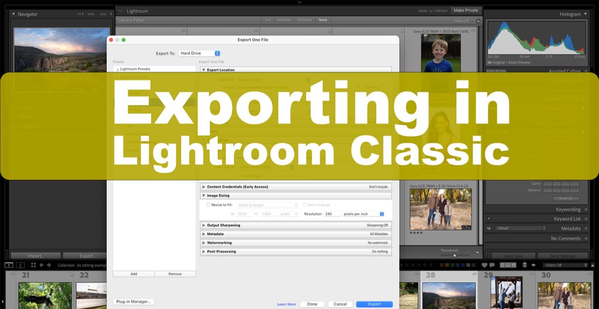Expand the Content Credentials (Early Access) section

pyautogui.click(x=203, y=187)
